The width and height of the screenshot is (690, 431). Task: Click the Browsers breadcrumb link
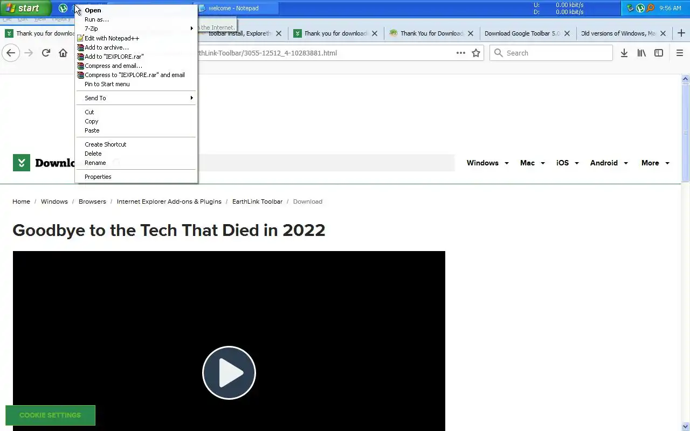pos(92,201)
